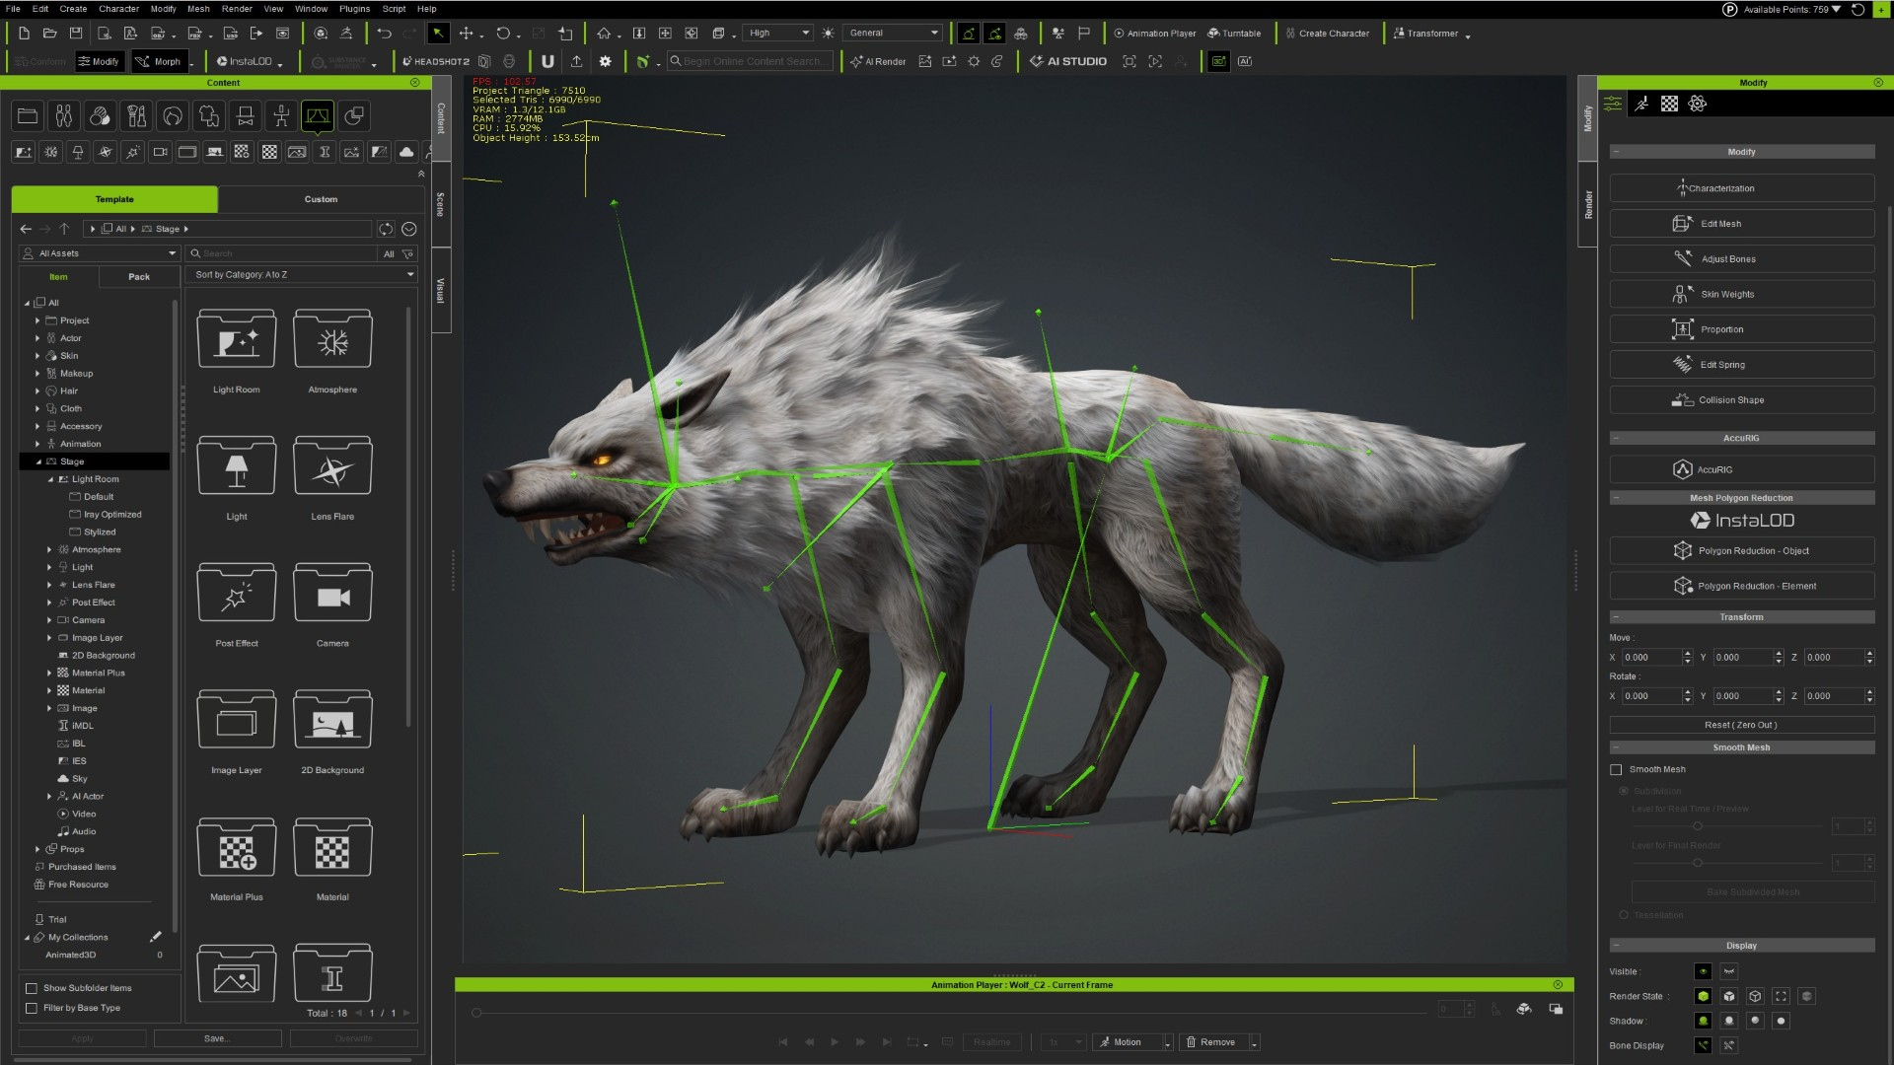Viewport: 1894px width, 1065px height.
Task: Click the Save button in Content
Action: pos(217,1038)
